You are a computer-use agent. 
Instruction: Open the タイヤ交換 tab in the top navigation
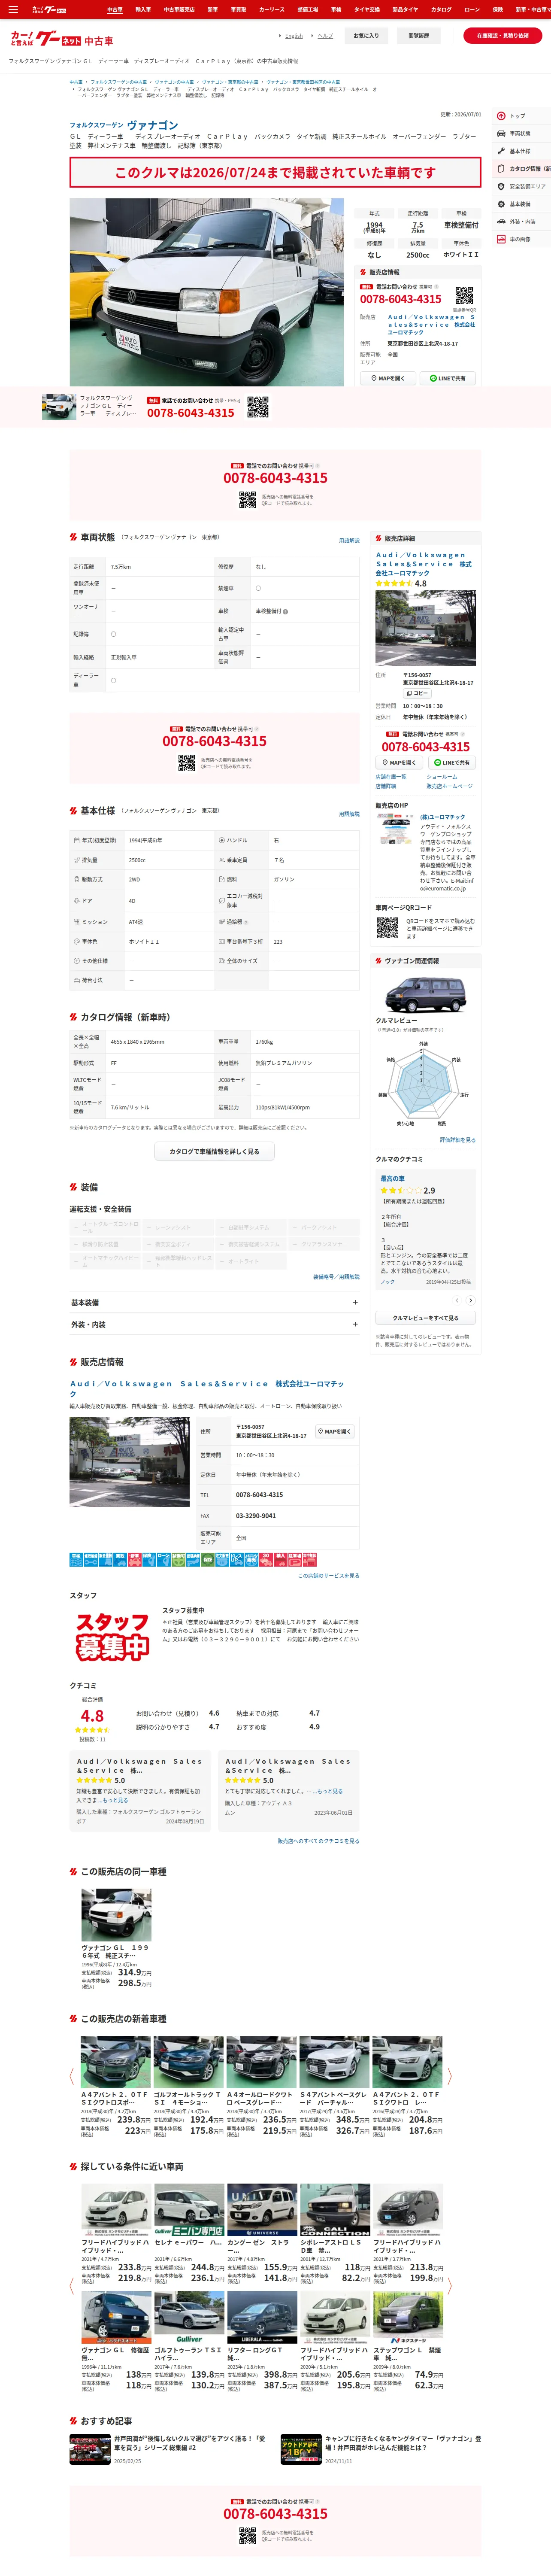point(367,9)
